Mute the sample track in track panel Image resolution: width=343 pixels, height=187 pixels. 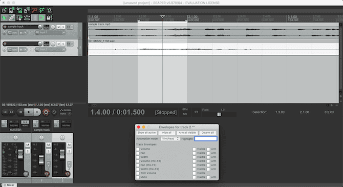pos(59,27)
